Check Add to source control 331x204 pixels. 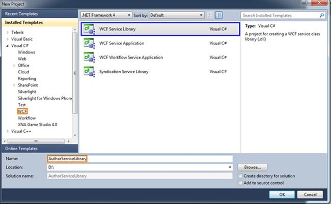point(240,183)
